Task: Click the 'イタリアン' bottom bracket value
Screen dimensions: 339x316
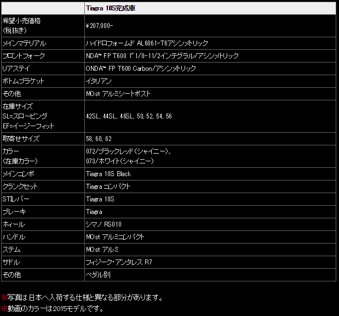Action: pos(99,81)
